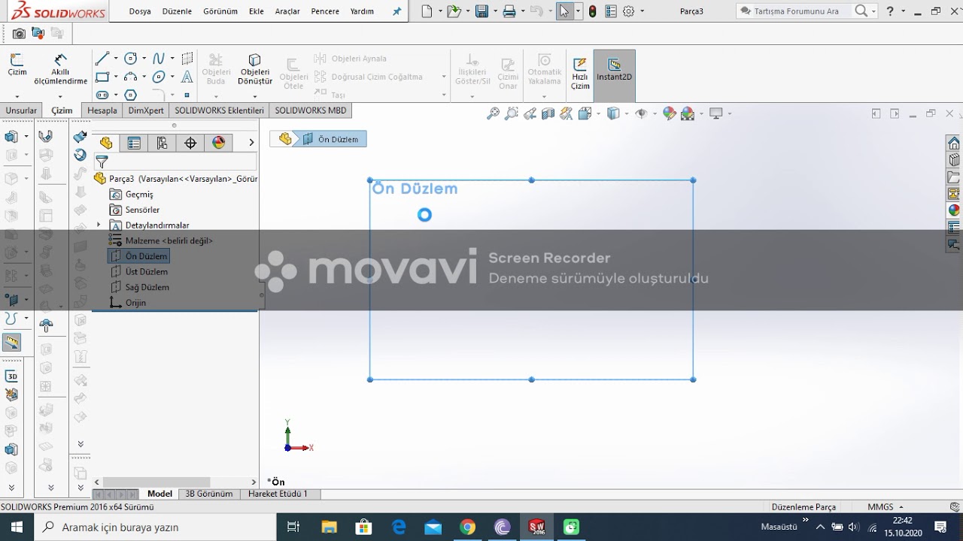
Task: Click the Rebuild traffic light icon
Action: point(593,11)
